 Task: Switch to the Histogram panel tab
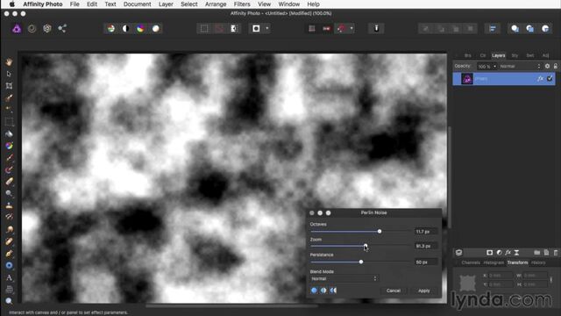pyautogui.click(x=494, y=262)
